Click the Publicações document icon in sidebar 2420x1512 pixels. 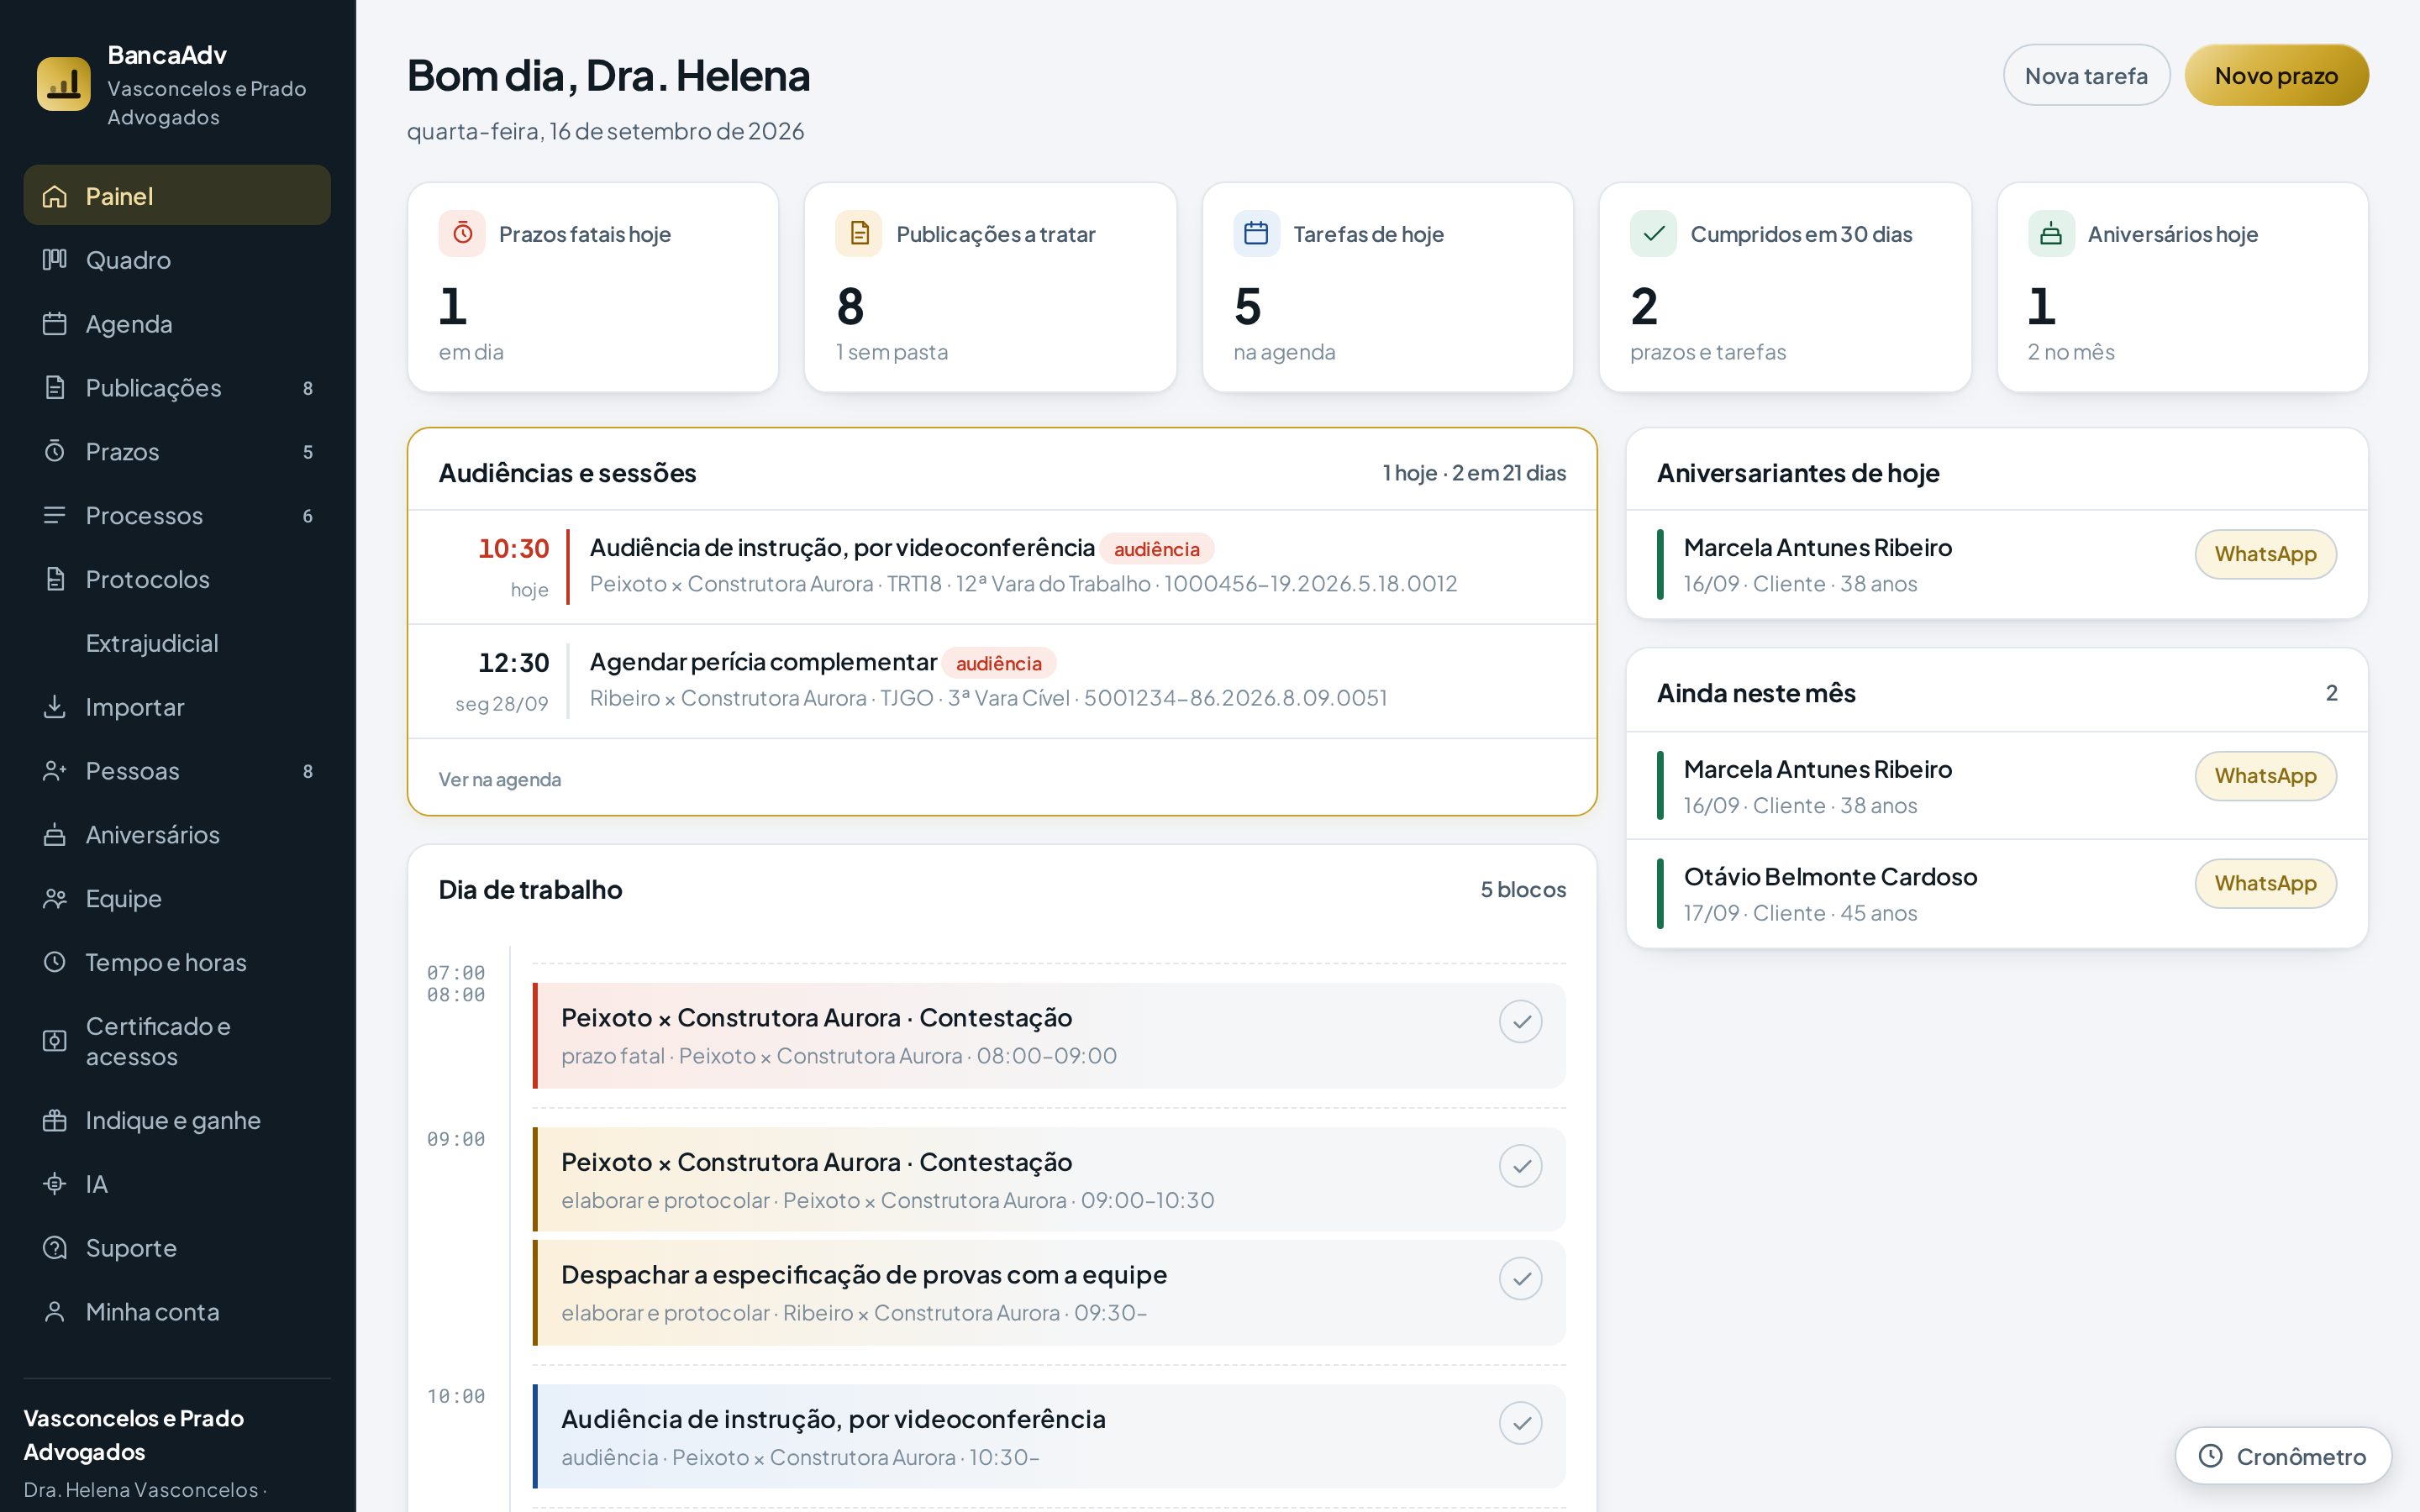[x=55, y=388]
